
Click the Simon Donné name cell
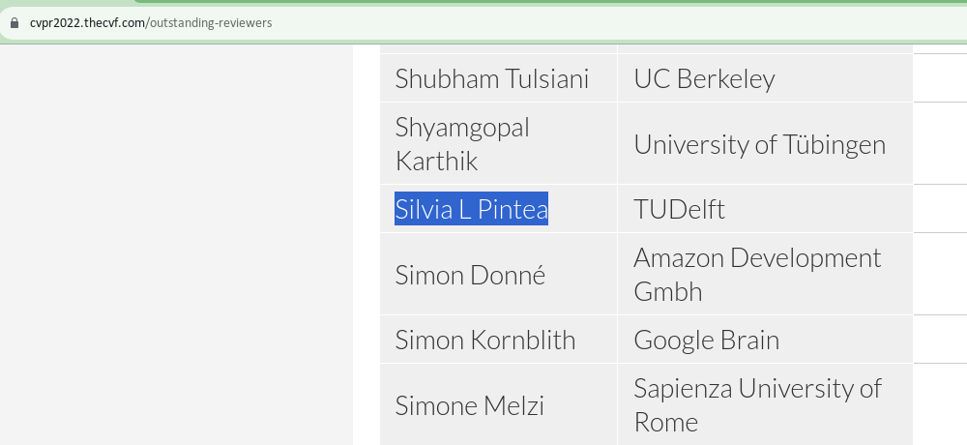click(x=498, y=274)
